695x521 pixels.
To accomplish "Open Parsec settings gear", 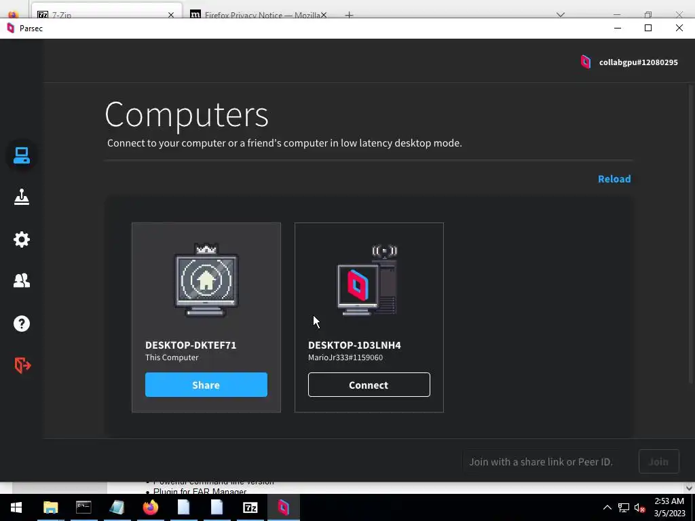I will click(21, 239).
